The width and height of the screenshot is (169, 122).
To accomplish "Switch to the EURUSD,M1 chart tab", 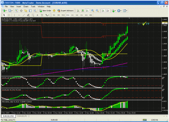I will tap(22, 116).
